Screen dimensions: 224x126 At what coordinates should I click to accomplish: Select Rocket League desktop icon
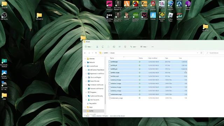click(170, 6)
